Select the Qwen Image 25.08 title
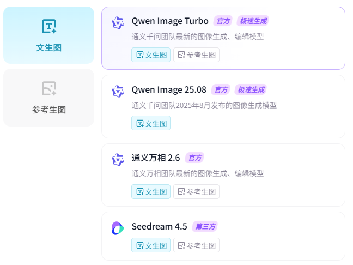Viewport: 353px width, 265px height. coord(169,89)
